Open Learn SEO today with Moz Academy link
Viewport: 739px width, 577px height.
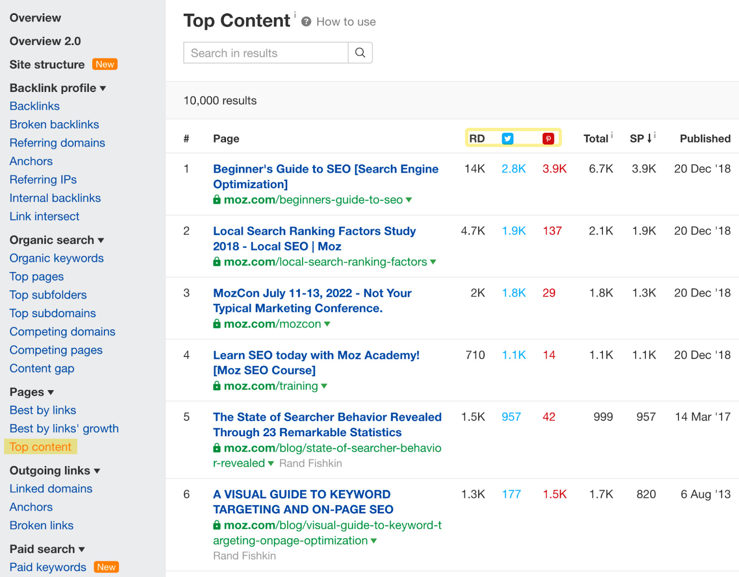tap(316, 362)
